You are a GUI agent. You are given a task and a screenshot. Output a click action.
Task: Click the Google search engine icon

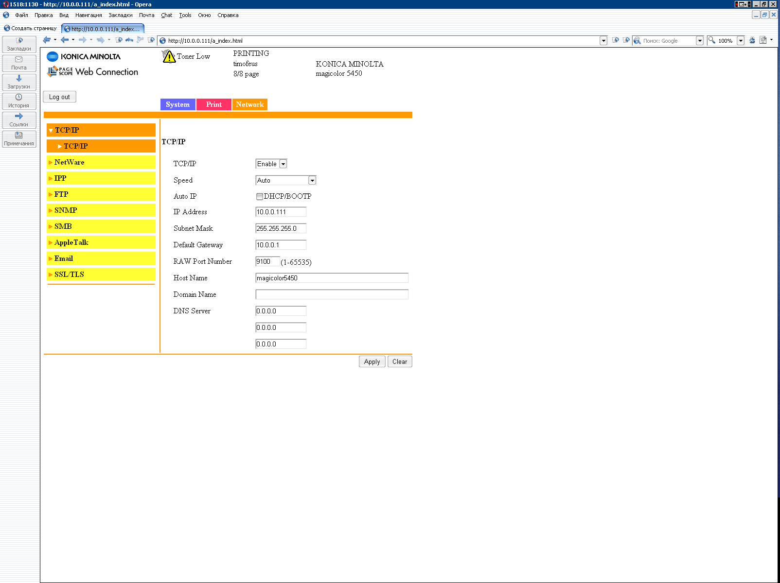pyautogui.click(x=637, y=41)
